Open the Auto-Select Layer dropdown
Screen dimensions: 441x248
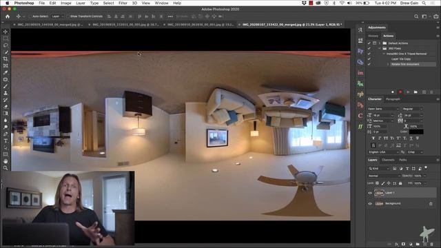pyautogui.click(x=58, y=17)
